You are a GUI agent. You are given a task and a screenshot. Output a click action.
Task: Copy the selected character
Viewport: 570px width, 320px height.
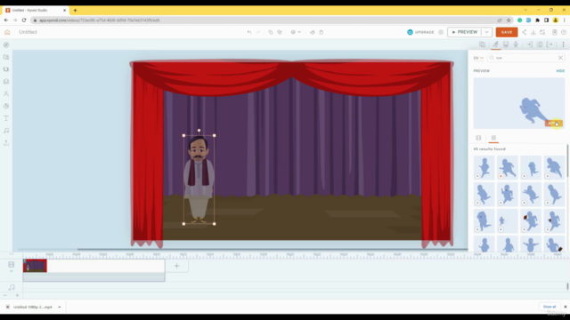pyautogui.click(x=271, y=32)
